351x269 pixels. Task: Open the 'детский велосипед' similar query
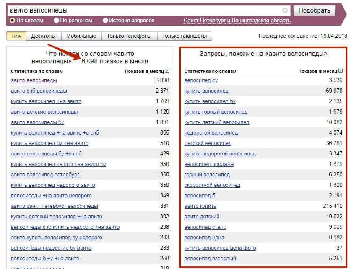pyautogui.click(x=208, y=143)
